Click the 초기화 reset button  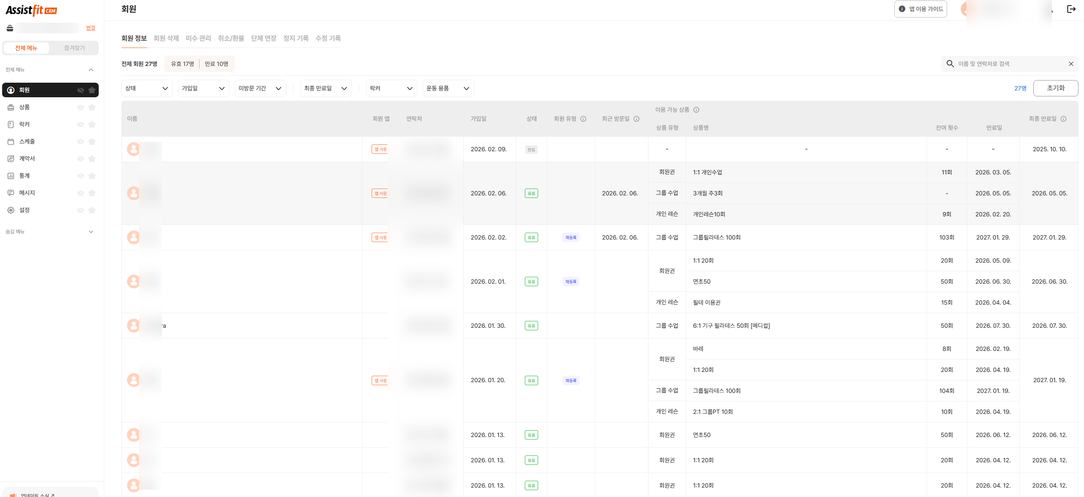pyautogui.click(x=1055, y=88)
